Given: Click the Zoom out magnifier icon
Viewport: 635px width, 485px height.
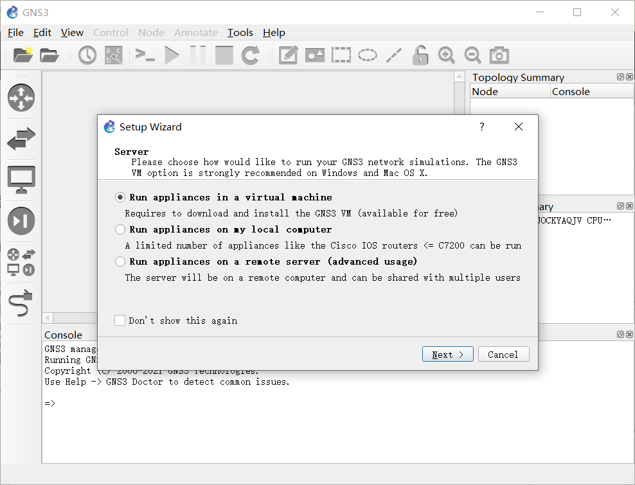Looking at the screenshot, I should [x=472, y=55].
